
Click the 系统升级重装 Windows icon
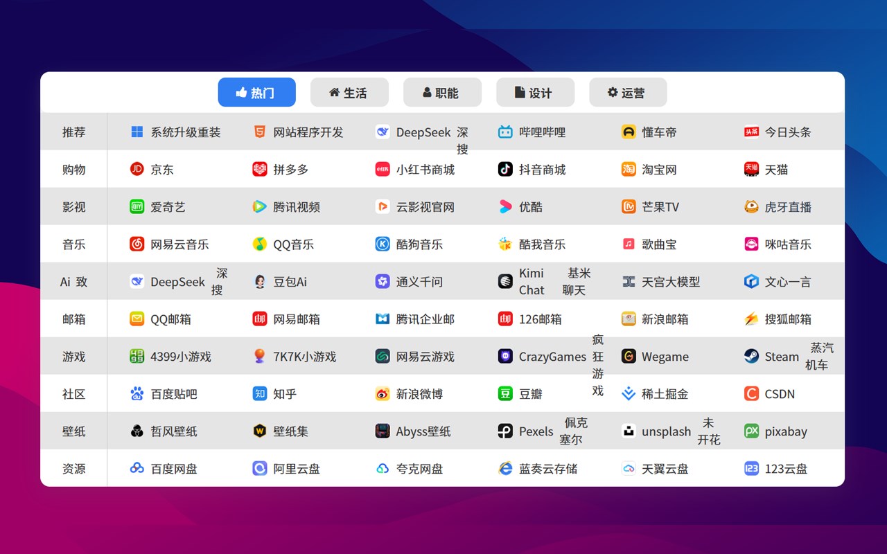pyautogui.click(x=137, y=132)
